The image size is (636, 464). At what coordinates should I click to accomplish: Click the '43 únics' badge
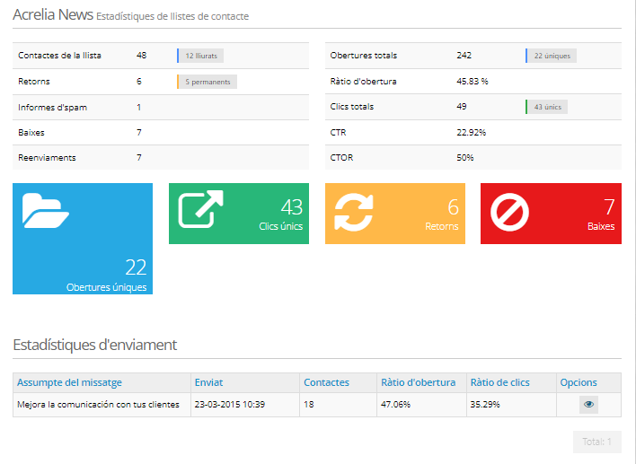pyautogui.click(x=547, y=107)
